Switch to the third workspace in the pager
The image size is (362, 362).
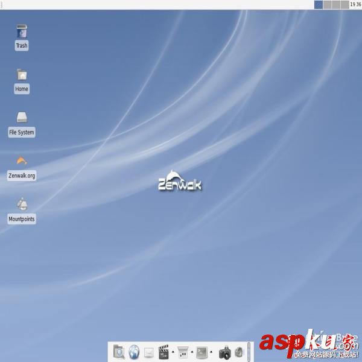(x=336, y=5)
